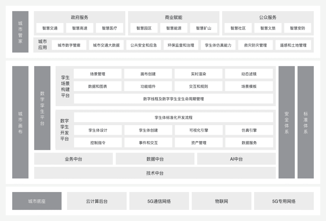This screenshot has width=326, height=221.
Task: Click the 城市交通大数据 box
Action: pos(106,45)
